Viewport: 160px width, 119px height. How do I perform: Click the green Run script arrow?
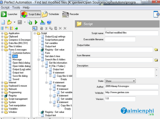coord(36,22)
